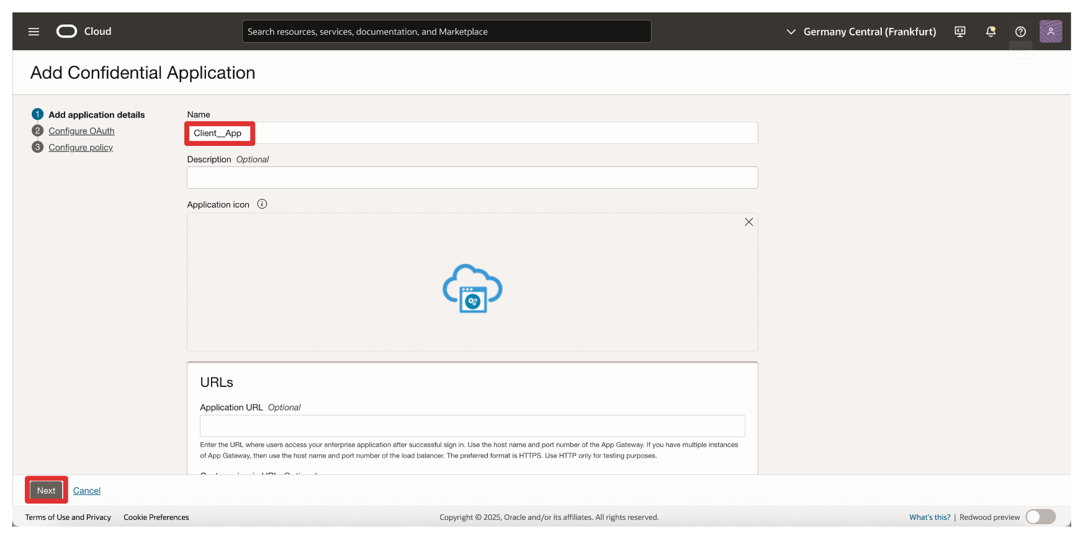Click the Application icon info symbol
This screenshot has height=539, width=1083.
(262, 204)
